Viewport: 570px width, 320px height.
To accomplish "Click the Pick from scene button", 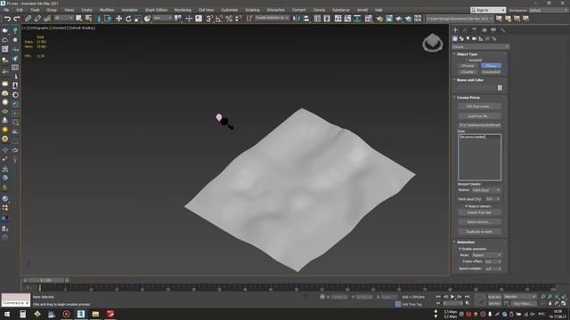I will [479, 107].
